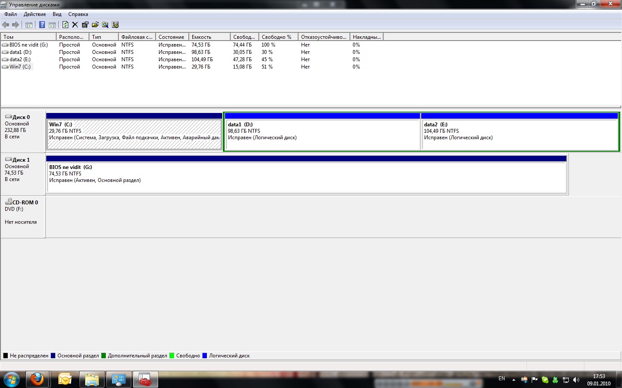Click the open folder toolbar icon
The height and width of the screenshot is (388, 622).
coord(95,25)
